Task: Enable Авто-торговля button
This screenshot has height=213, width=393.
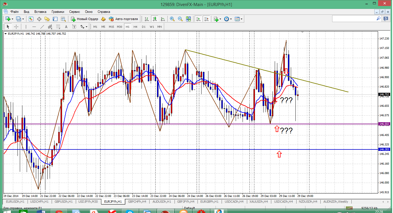Action: [x=123, y=19]
